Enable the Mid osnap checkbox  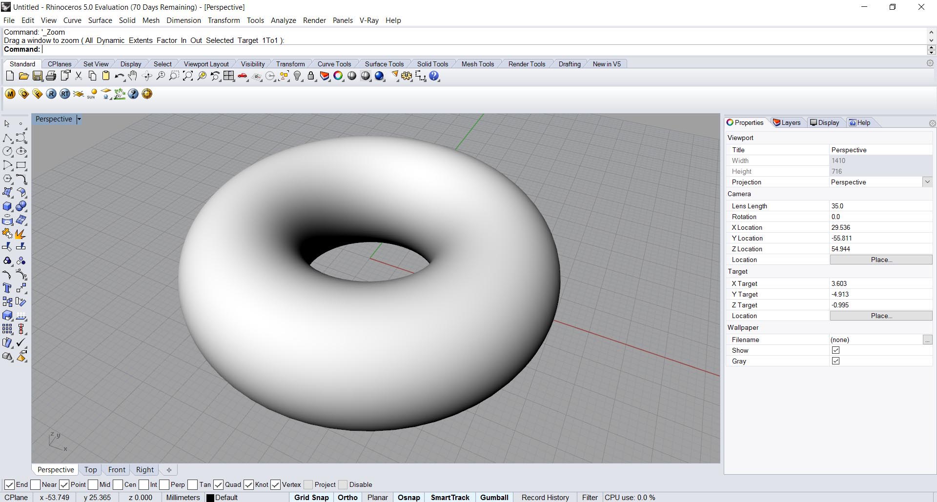point(93,484)
